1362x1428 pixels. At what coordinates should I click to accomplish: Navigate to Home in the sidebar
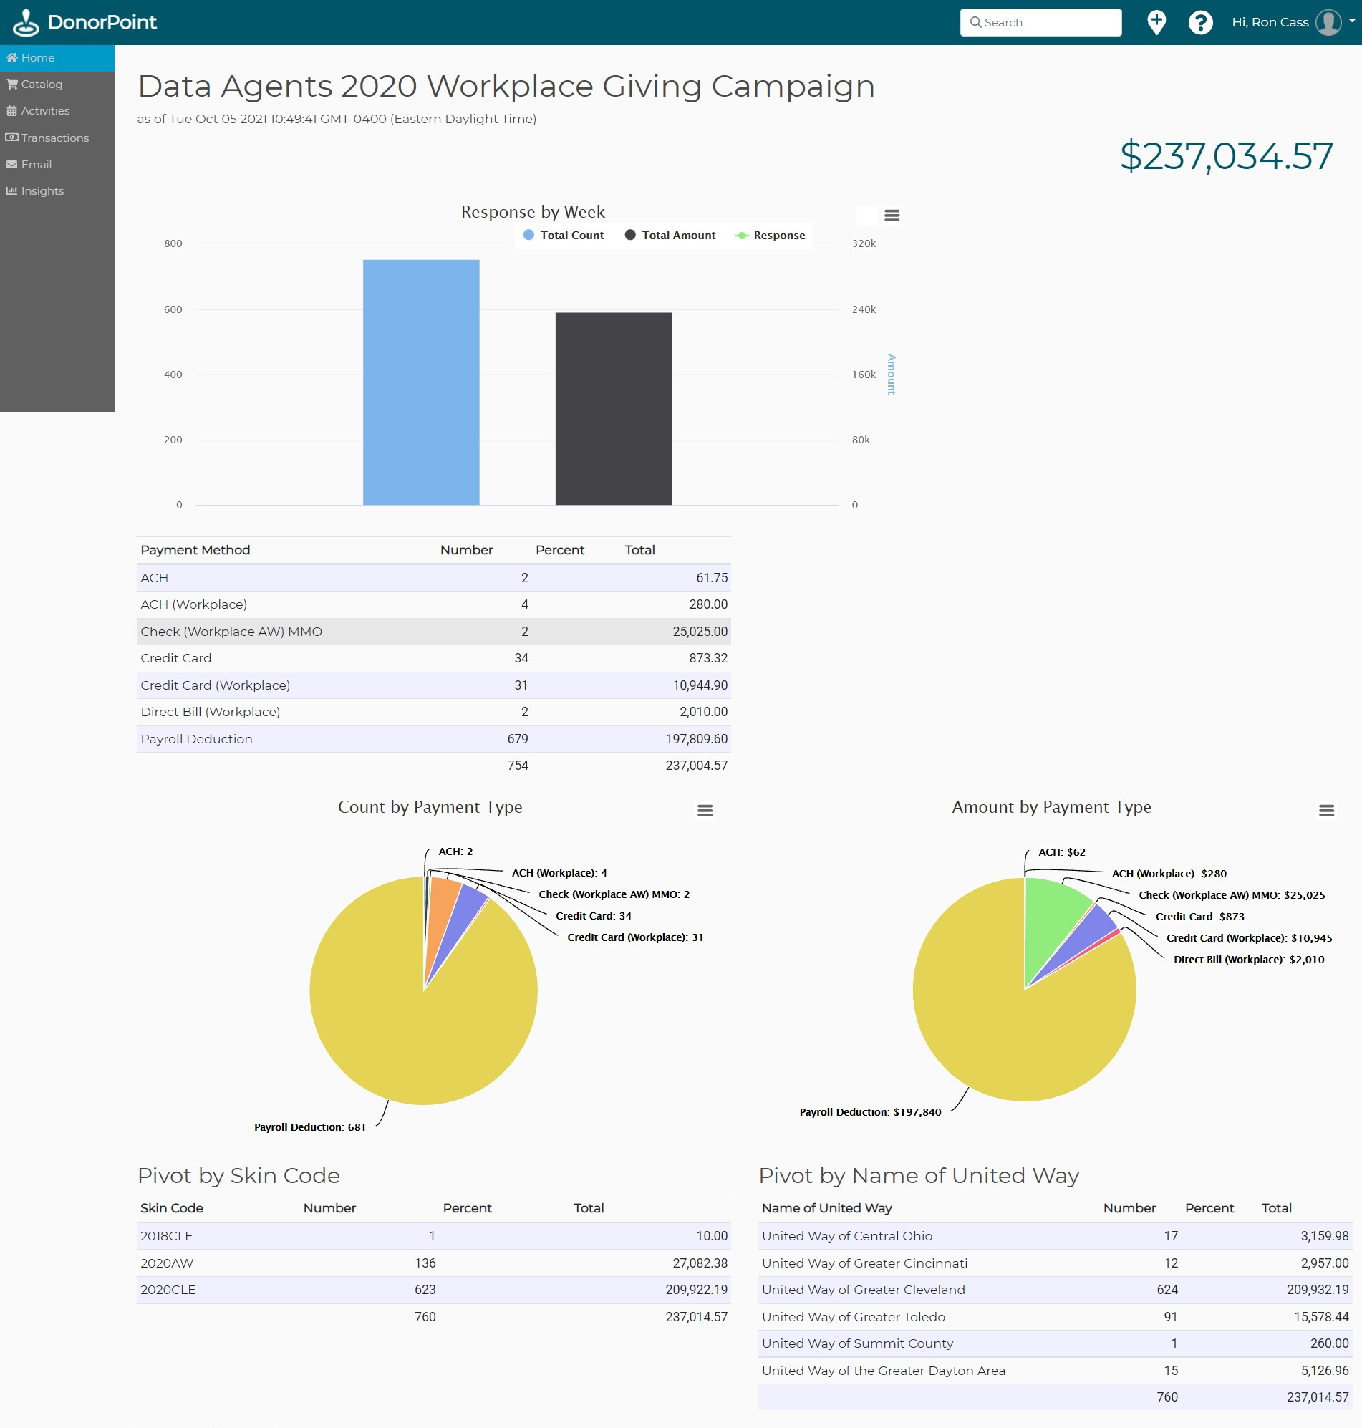click(38, 58)
